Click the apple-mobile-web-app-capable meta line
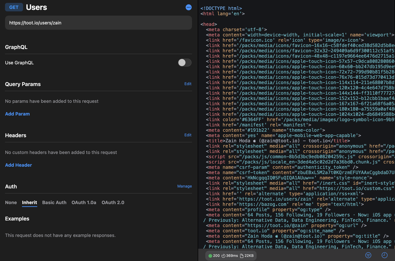The height and width of the screenshot is (261, 395). (284, 135)
